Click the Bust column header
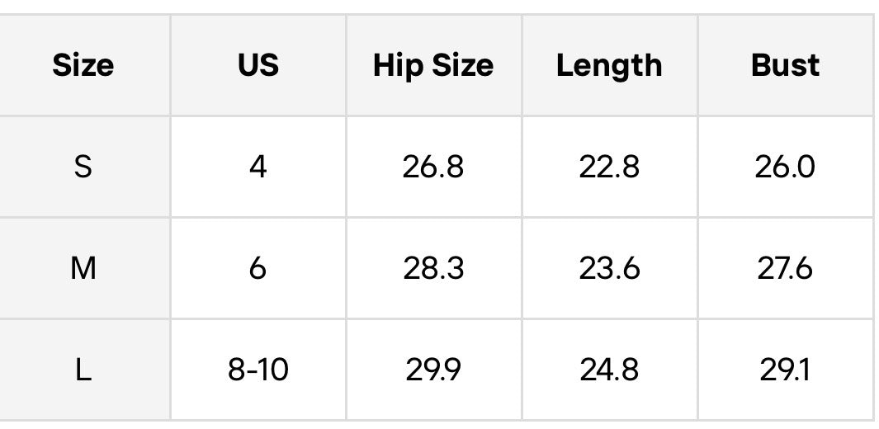Viewport: 879px width, 429px height. pyautogui.click(x=785, y=65)
